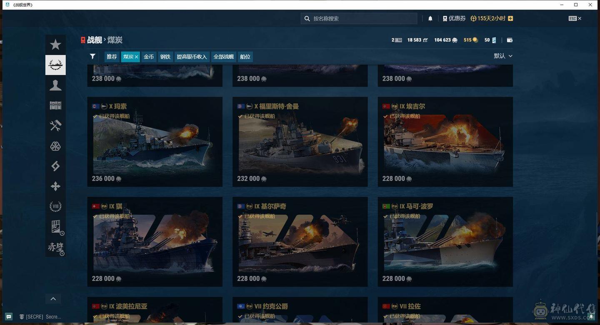Viewport: 600px width, 325px height.
Task: Click the coal amount 104 623 resource
Action: pos(445,40)
